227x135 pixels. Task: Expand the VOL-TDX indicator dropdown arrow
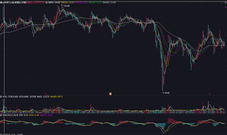point(1,97)
